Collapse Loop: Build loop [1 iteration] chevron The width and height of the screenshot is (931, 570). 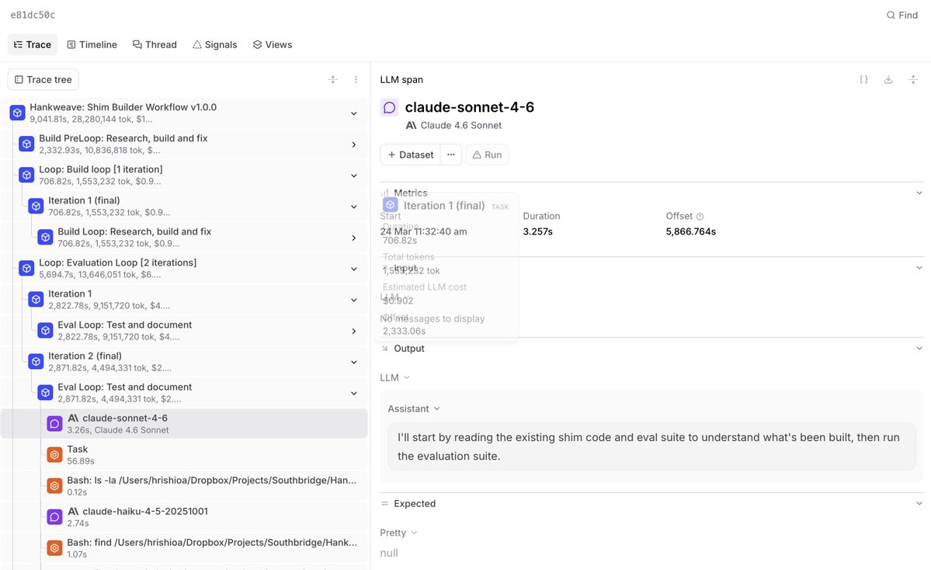click(353, 176)
